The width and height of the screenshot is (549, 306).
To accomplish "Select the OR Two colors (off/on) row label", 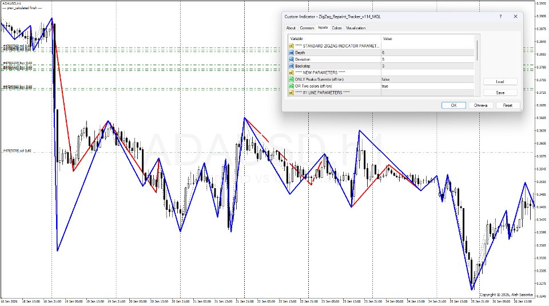I will [x=313, y=86].
